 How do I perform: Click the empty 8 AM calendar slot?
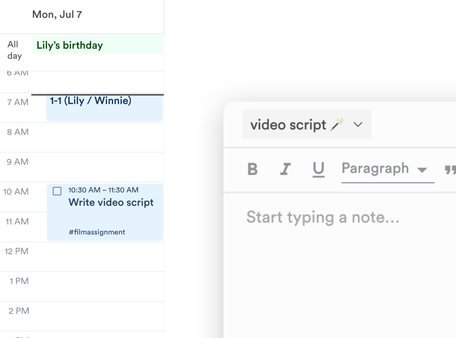(98, 137)
